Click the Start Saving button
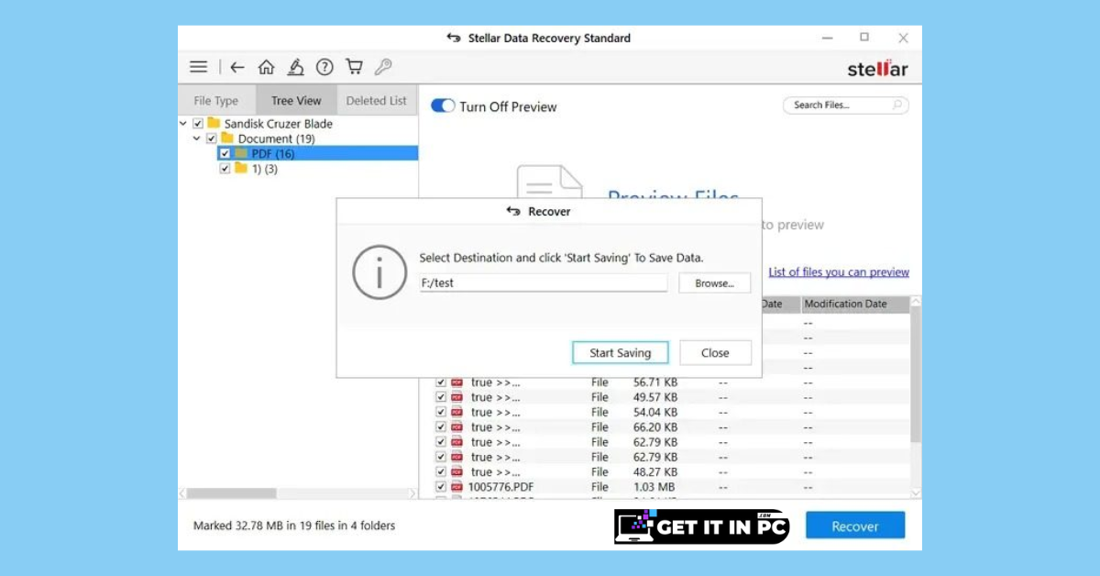This screenshot has height=576, width=1100. [621, 352]
